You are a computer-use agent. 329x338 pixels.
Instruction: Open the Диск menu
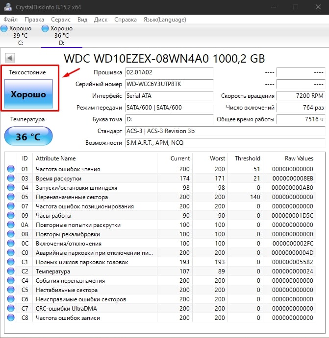pyautogui.click(x=101, y=20)
